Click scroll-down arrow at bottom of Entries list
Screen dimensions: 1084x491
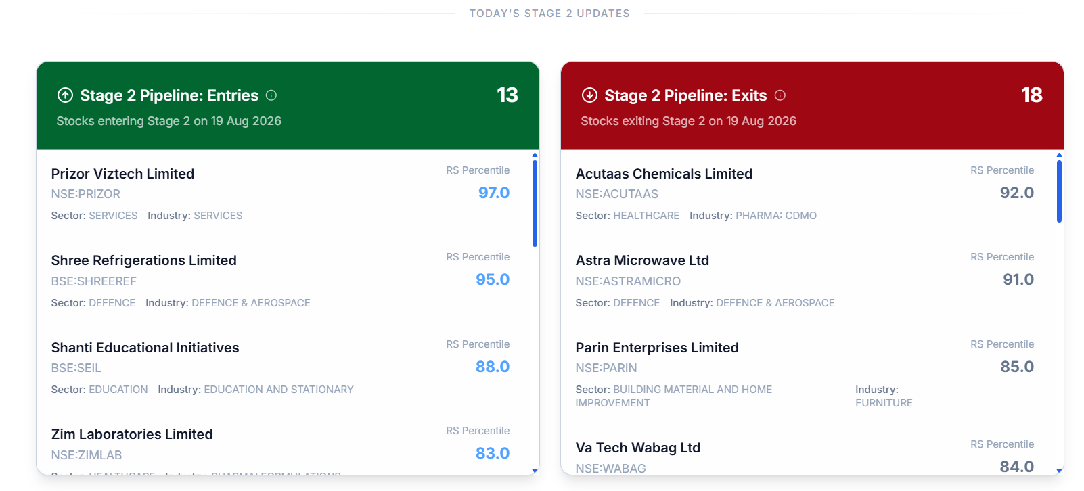(535, 471)
